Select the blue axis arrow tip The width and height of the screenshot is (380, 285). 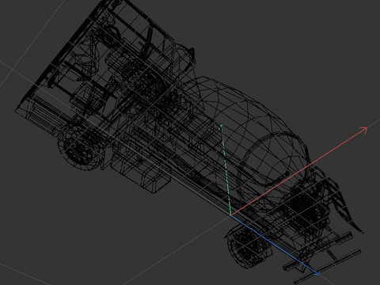[317, 273]
